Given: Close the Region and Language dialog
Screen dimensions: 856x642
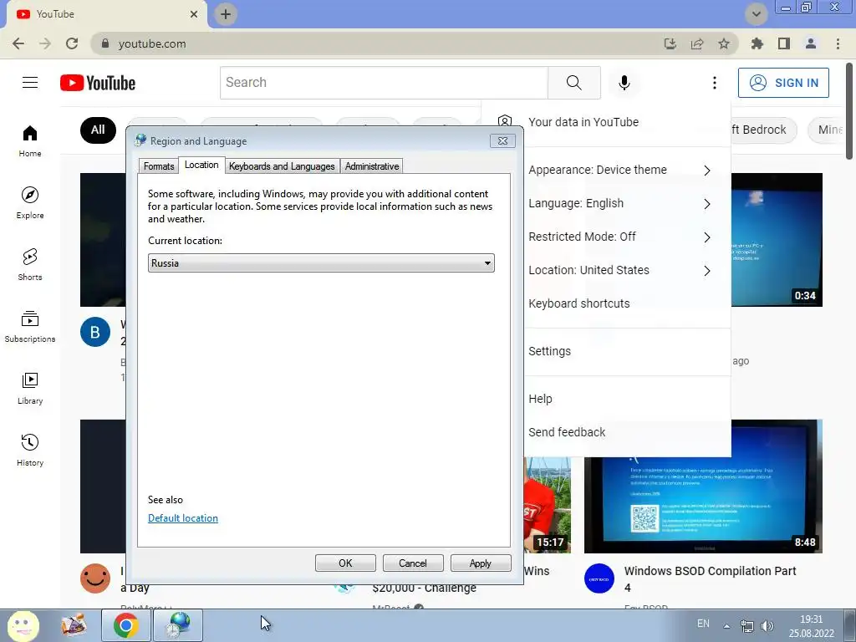Looking at the screenshot, I should click(x=502, y=140).
